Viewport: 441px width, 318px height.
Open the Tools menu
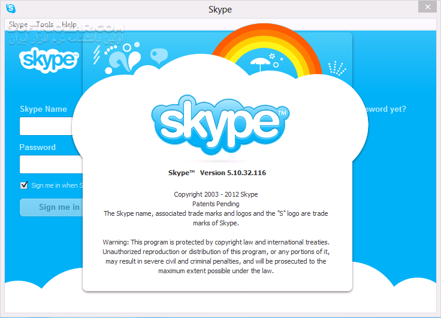point(44,25)
